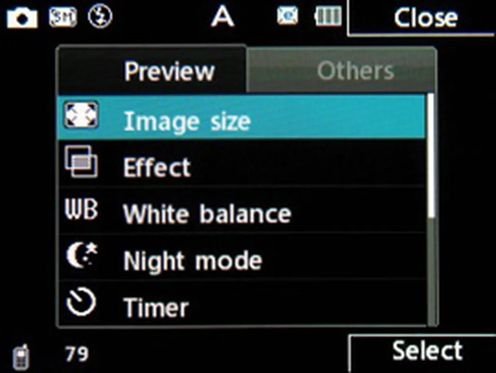Click the WB white balance icon
This screenshot has height=373, width=496.
point(81,209)
